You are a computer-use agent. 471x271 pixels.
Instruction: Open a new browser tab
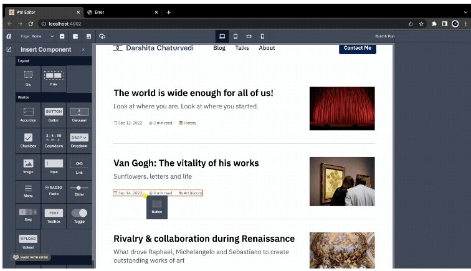(x=168, y=12)
